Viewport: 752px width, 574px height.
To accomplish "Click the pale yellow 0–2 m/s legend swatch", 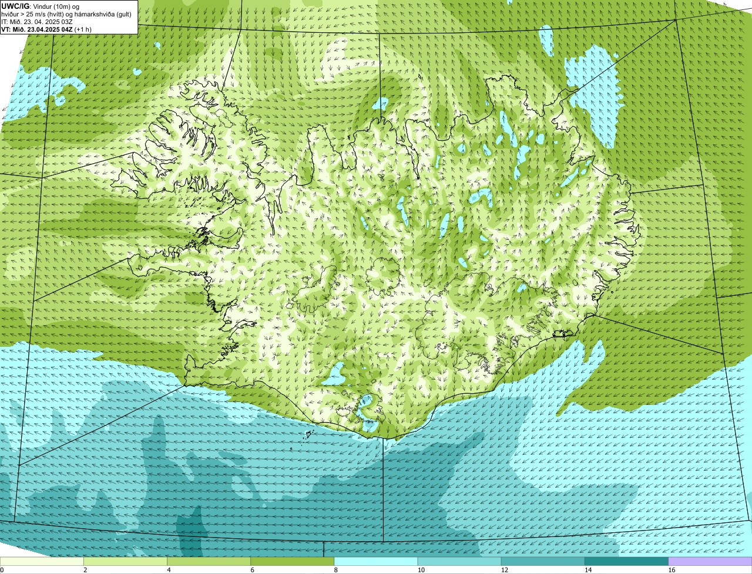I will [42, 562].
